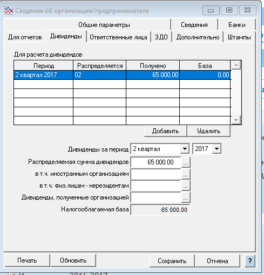Screen dimensions: 264x275
Task: Click the Сохранить button
Action: click(172, 261)
